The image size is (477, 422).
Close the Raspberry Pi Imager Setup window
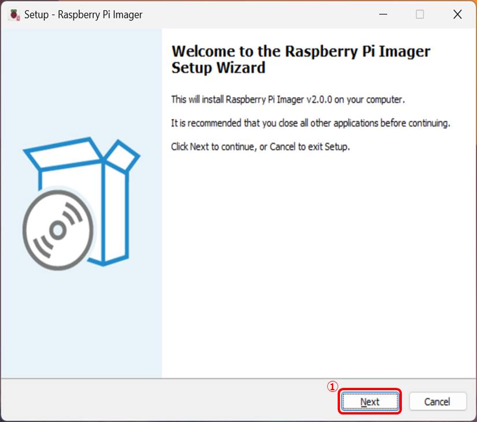(457, 14)
